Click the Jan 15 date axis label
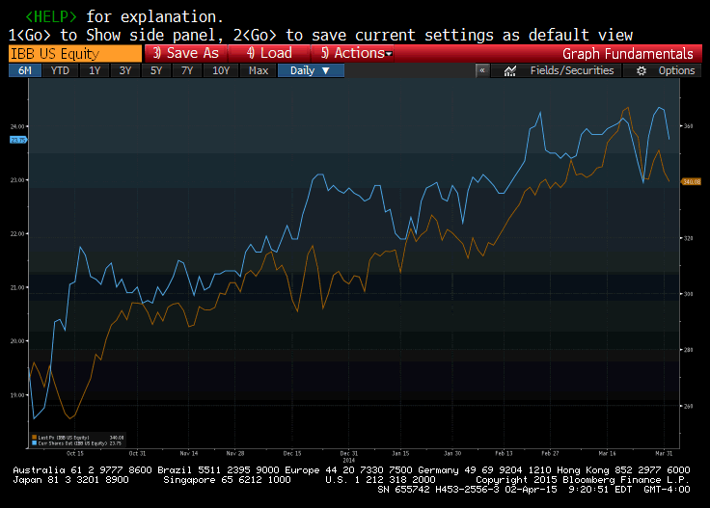The height and width of the screenshot is (508, 710). click(x=400, y=453)
